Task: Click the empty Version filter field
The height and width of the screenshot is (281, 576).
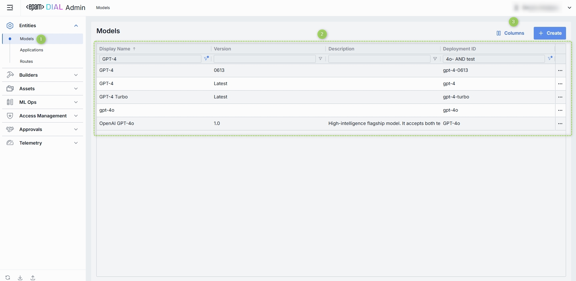Action: click(265, 59)
